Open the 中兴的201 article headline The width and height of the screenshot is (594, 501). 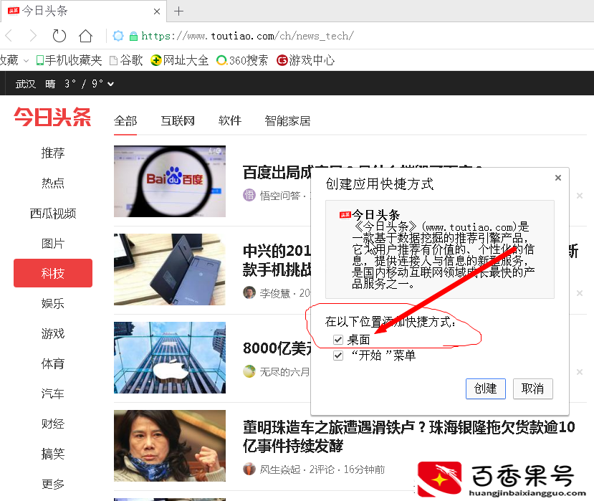click(277, 260)
